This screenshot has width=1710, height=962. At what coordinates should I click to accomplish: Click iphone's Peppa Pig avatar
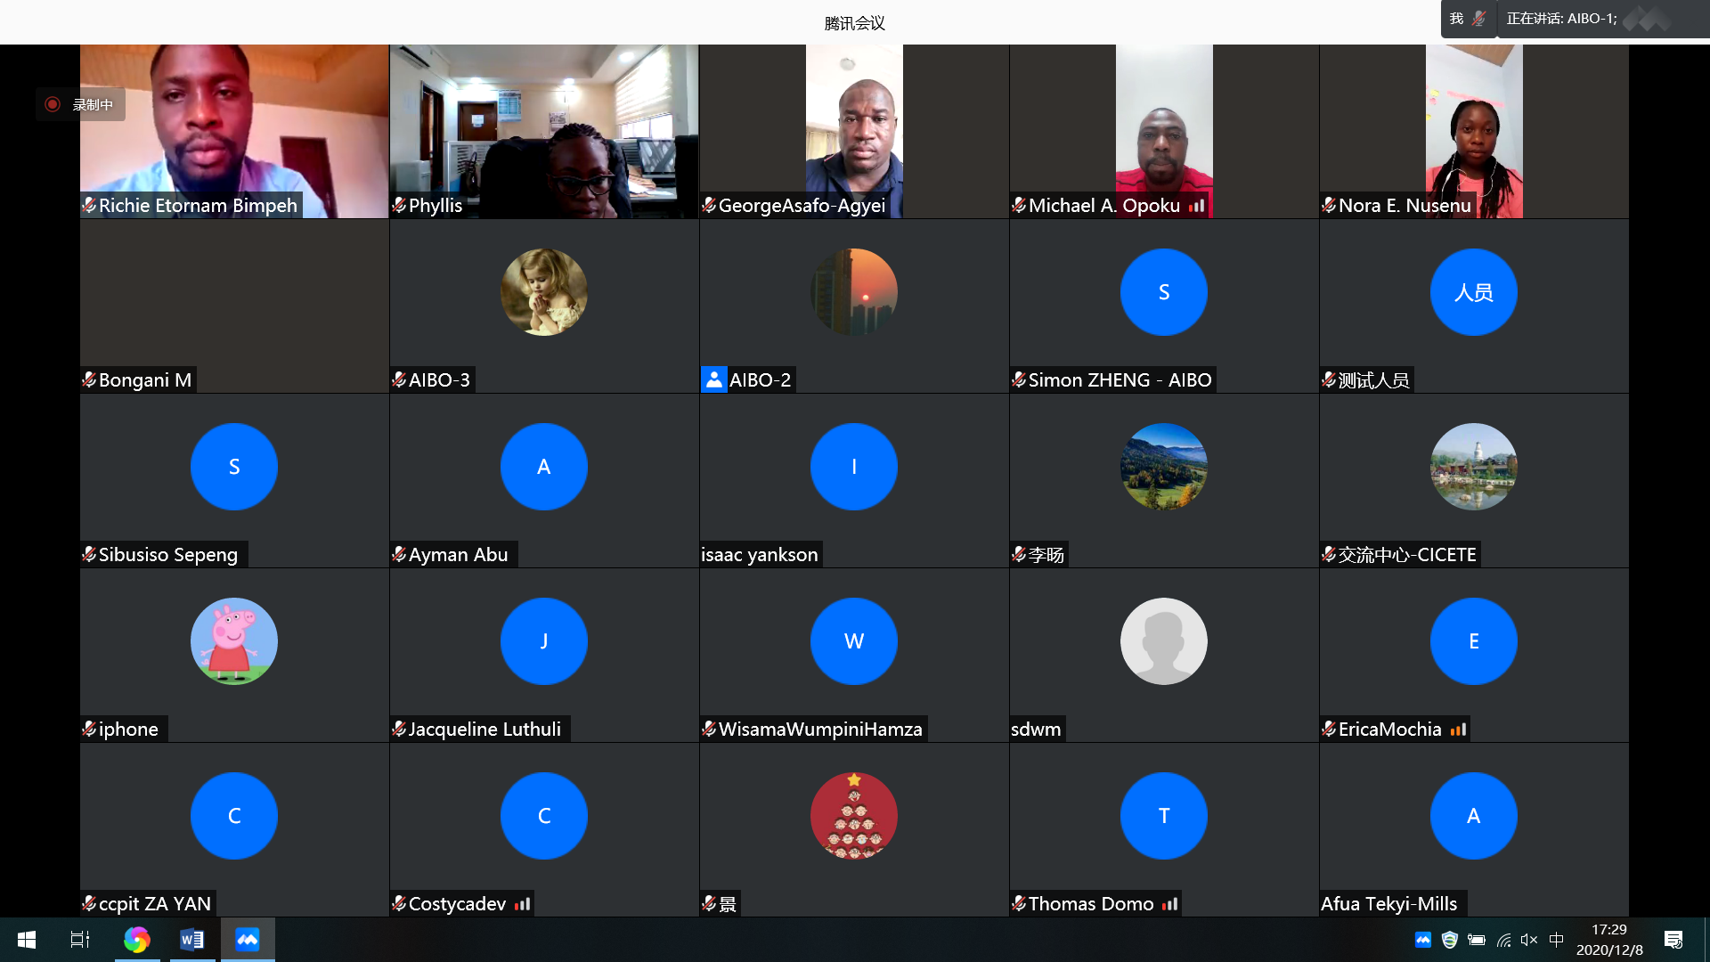[234, 641]
